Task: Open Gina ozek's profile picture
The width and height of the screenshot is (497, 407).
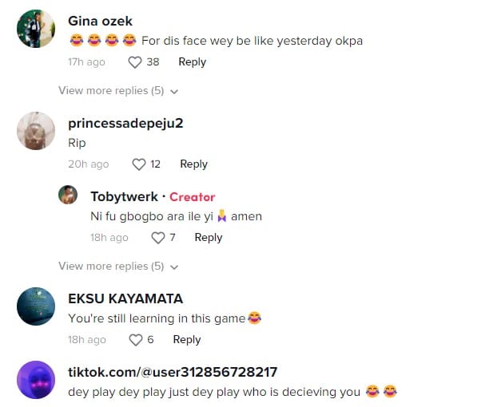Action: 36,30
